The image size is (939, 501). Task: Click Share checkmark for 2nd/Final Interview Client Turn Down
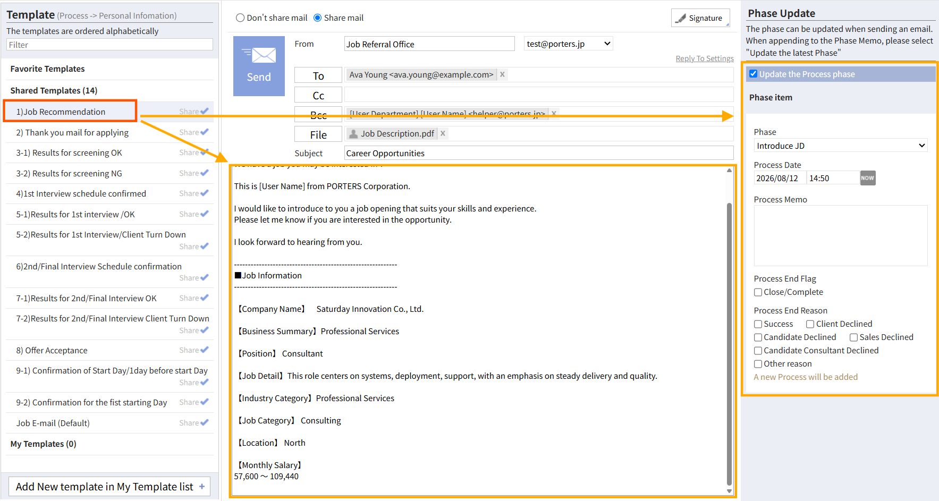tap(205, 330)
